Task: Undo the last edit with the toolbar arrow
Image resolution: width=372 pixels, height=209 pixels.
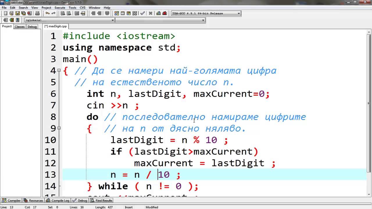Action: 47,13
